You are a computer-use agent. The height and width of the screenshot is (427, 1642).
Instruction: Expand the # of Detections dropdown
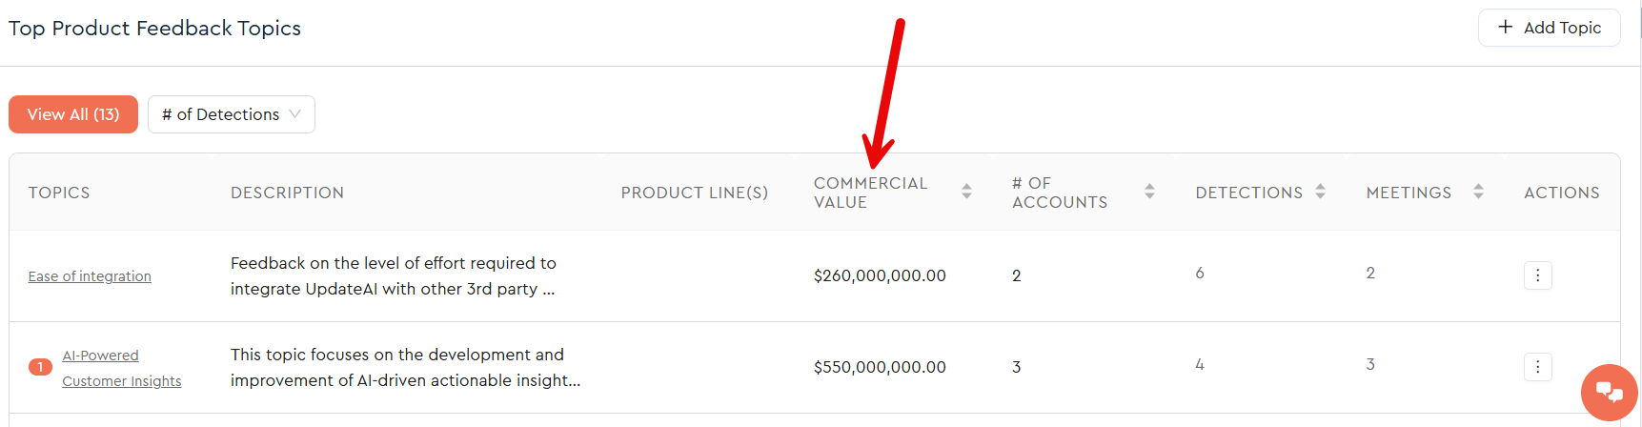click(x=232, y=114)
